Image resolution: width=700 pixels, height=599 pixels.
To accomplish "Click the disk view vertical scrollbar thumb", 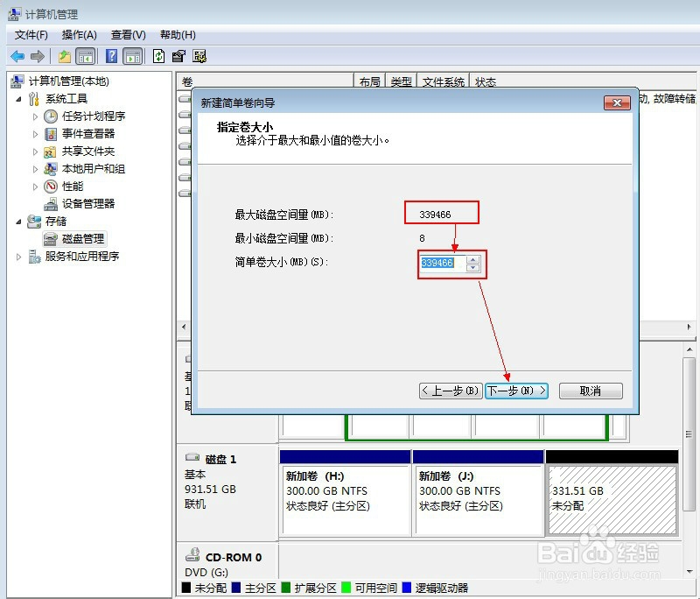I will click(x=689, y=433).
